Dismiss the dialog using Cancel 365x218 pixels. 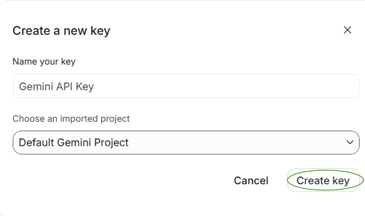251,180
